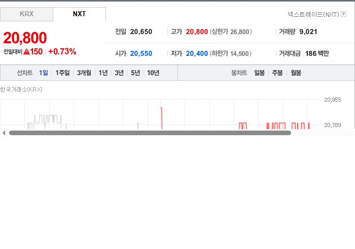Click the current price 20,800

(25, 38)
